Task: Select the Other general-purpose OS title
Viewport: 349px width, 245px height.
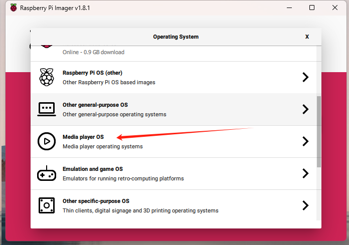Action: [x=95, y=105]
